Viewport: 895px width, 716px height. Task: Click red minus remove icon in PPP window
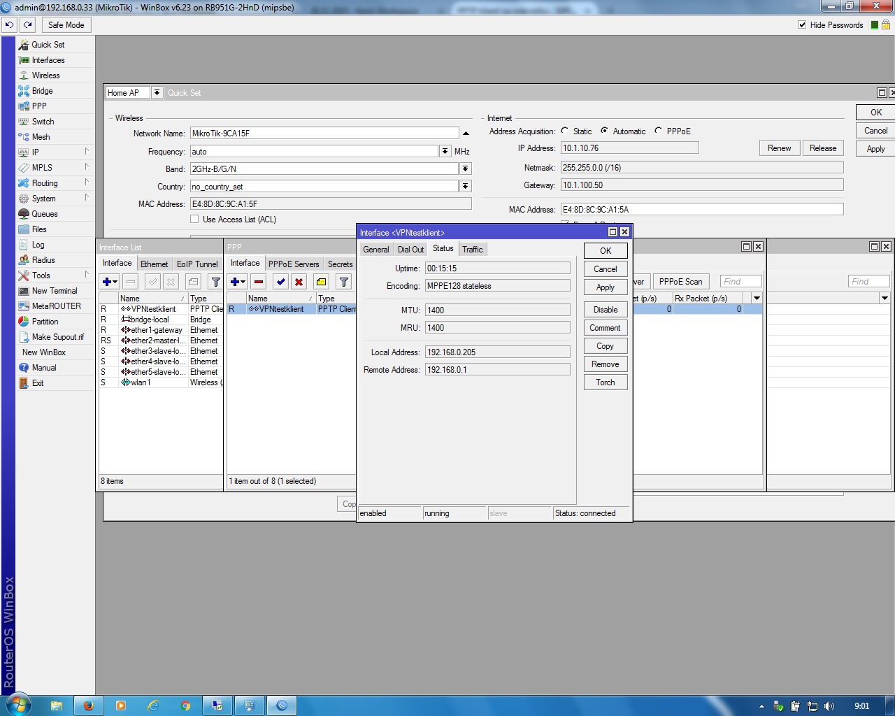(259, 282)
